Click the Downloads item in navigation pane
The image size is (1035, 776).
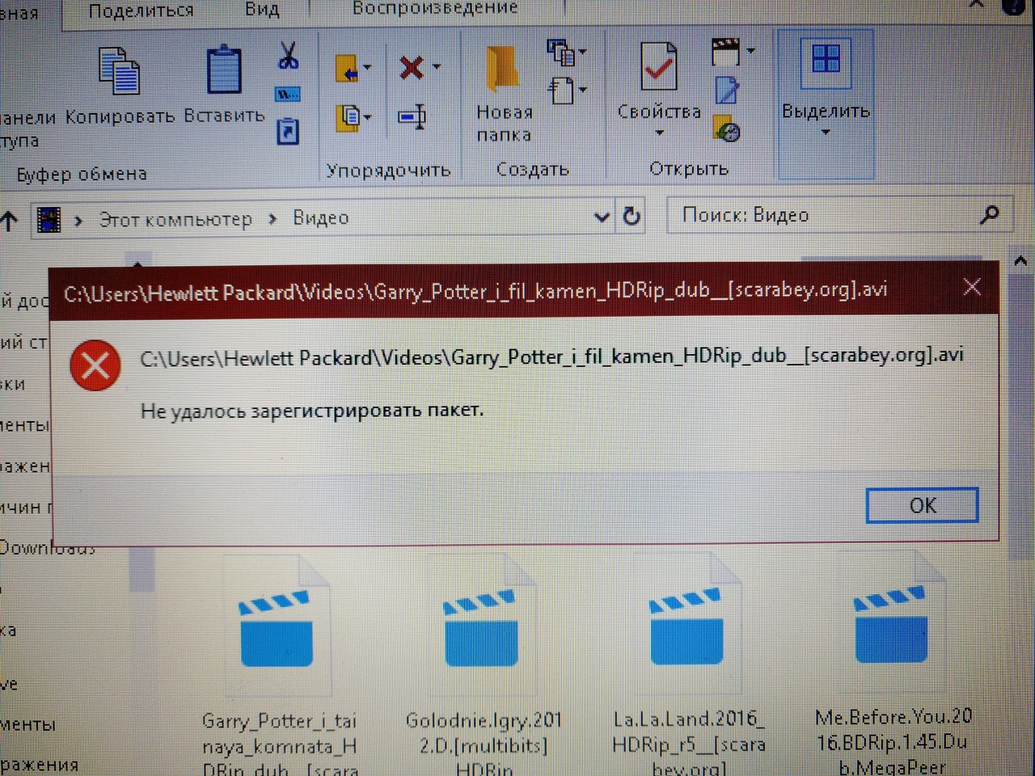click(47, 547)
